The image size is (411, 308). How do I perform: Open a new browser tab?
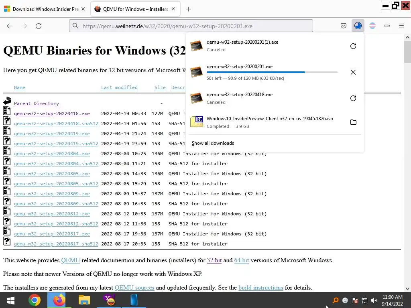(x=189, y=9)
